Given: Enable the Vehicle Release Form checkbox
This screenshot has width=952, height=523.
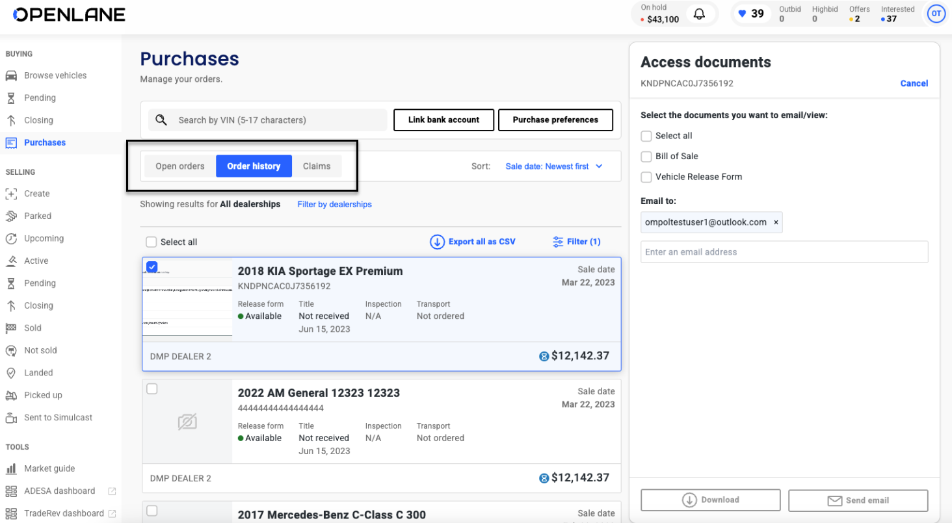Looking at the screenshot, I should tap(646, 177).
